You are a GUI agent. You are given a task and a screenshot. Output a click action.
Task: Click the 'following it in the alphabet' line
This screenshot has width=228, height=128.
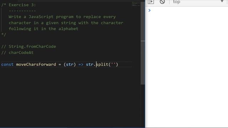click(43, 29)
